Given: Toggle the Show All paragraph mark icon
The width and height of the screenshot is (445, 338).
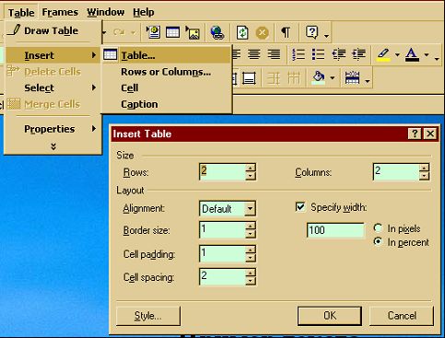Looking at the screenshot, I should (x=286, y=32).
